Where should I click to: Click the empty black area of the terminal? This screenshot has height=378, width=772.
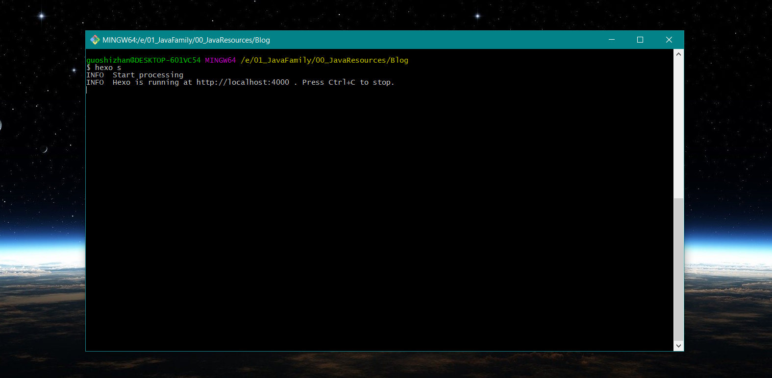pos(377,220)
